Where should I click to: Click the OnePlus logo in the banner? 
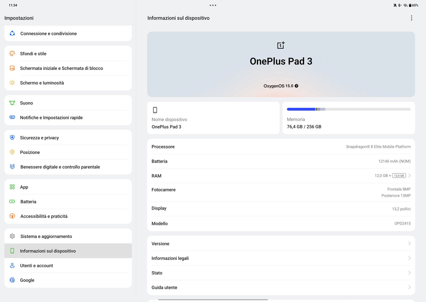click(x=281, y=45)
